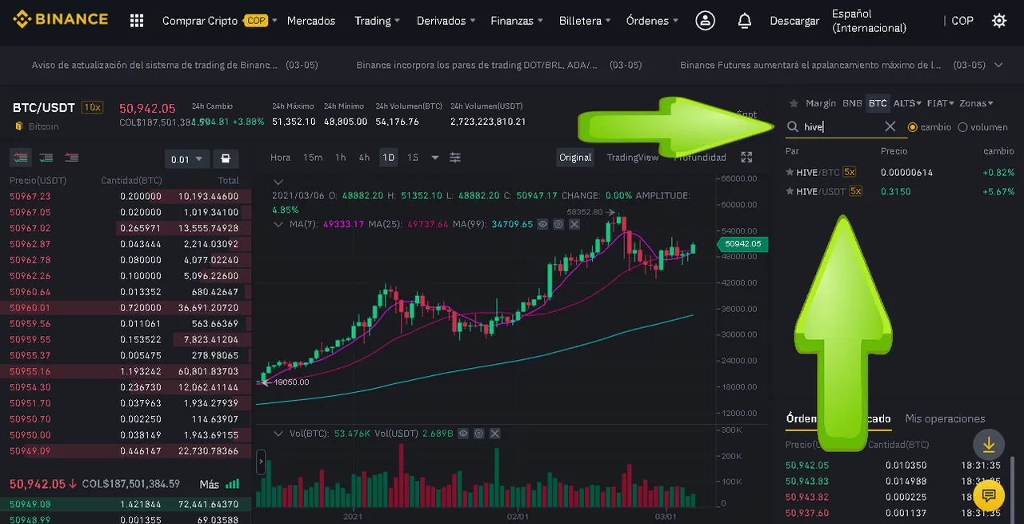Image resolution: width=1024 pixels, height=524 pixels.
Task: Expand more chart time intervals arrow
Action: click(435, 158)
